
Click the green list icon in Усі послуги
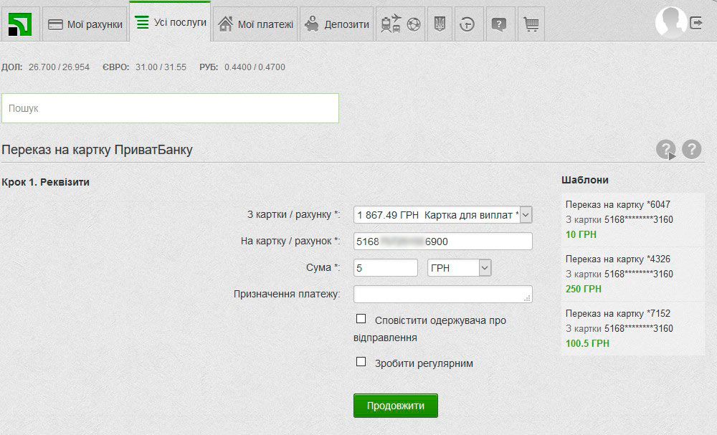pos(142,22)
